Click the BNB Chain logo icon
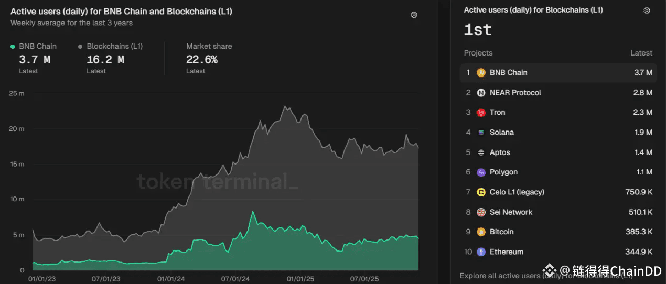Image resolution: width=666 pixels, height=284 pixels. [481, 73]
